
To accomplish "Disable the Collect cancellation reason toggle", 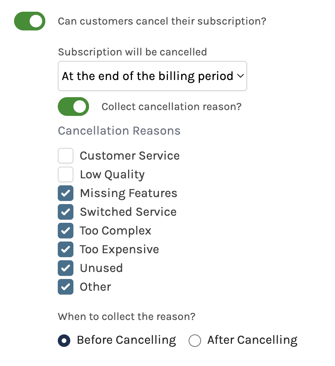I will (73, 107).
